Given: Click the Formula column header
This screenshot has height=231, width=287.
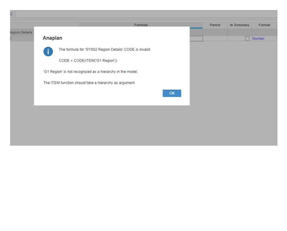Looking at the screenshot, I should [x=141, y=25].
